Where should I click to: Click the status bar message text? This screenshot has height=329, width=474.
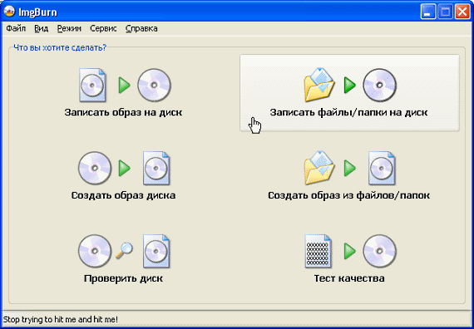tap(61, 319)
